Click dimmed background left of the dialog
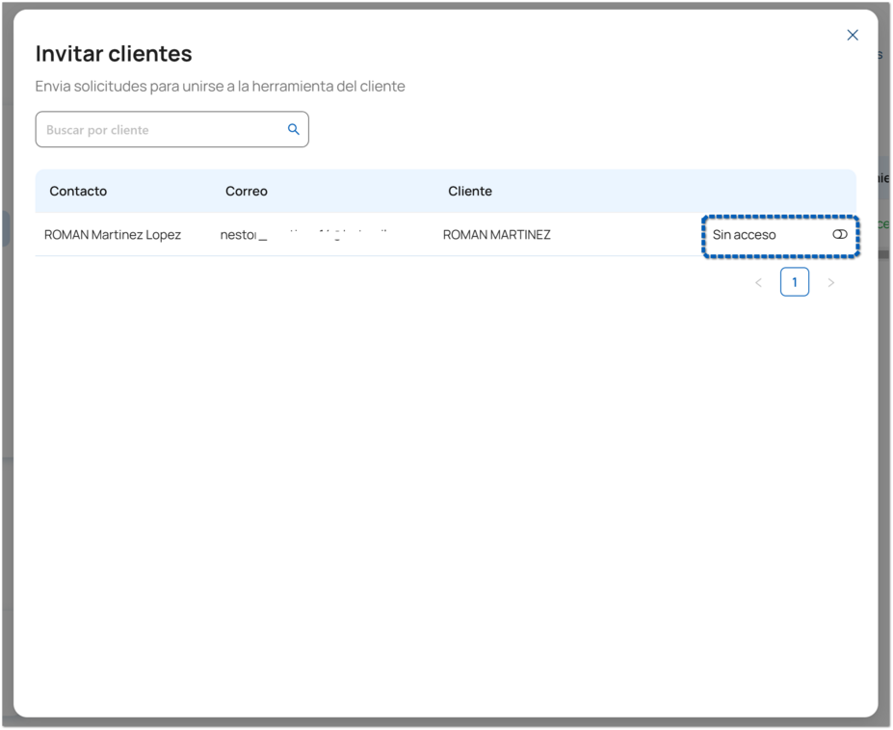Screen dimensions: 893x730 [6, 385]
